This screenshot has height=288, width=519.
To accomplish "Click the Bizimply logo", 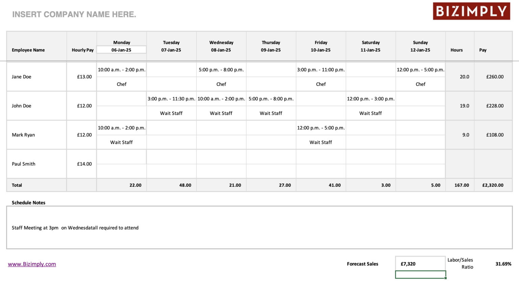I will (x=471, y=10).
